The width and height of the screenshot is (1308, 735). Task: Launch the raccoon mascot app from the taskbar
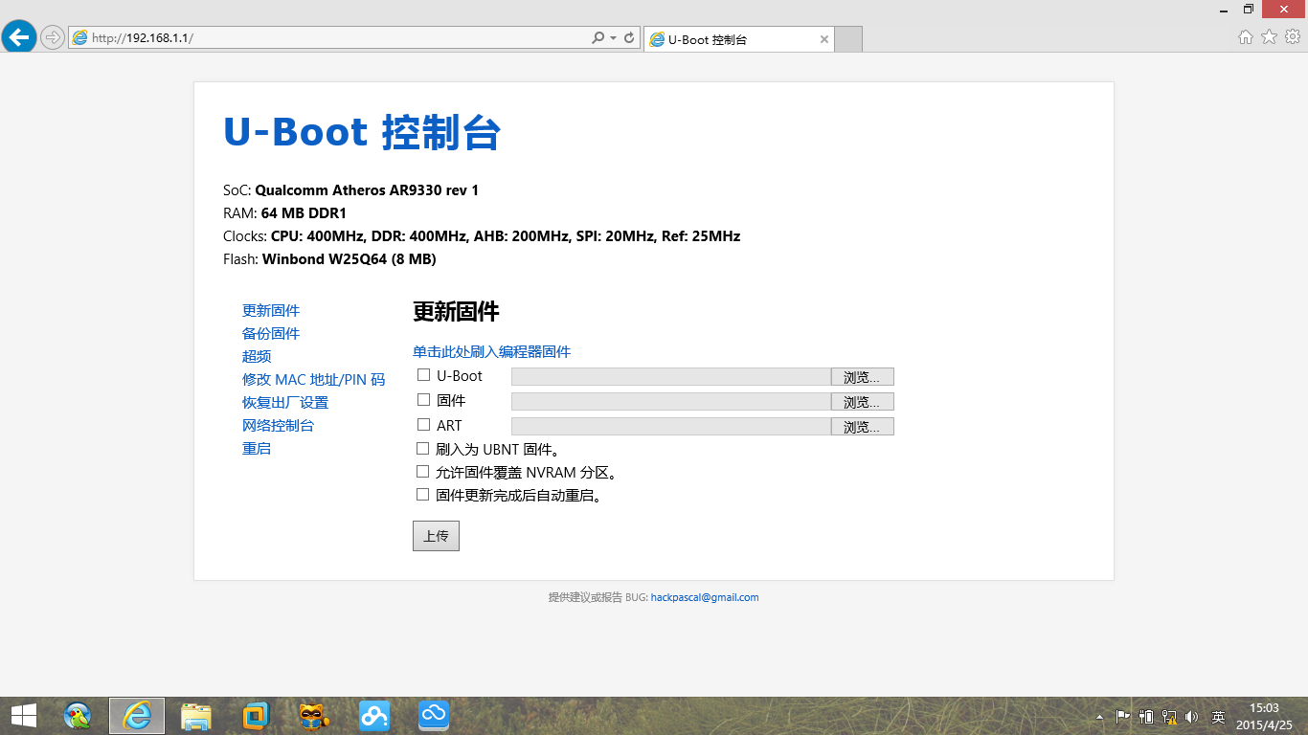(315, 716)
